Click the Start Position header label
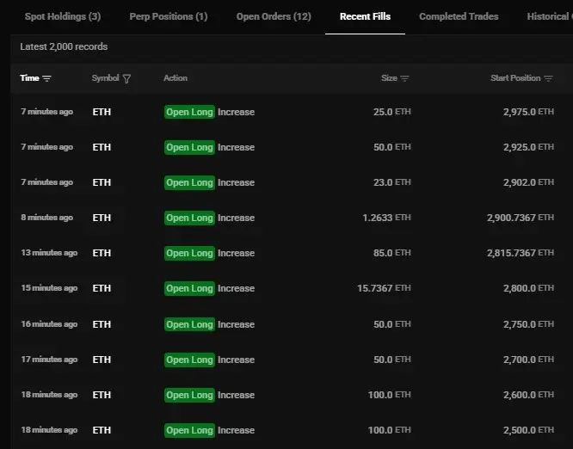The width and height of the screenshot is (573, 449). (x=515, y=78)
